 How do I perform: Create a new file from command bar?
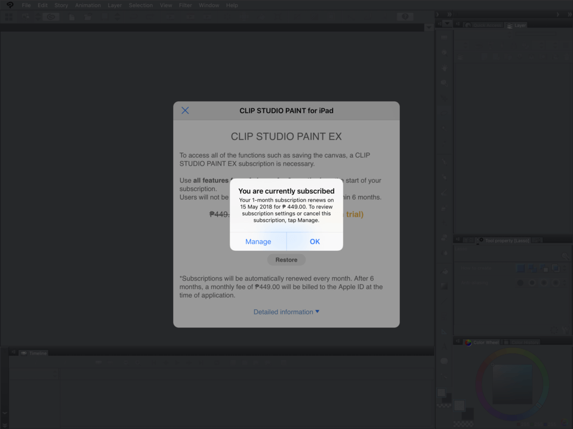pos(72,17)
